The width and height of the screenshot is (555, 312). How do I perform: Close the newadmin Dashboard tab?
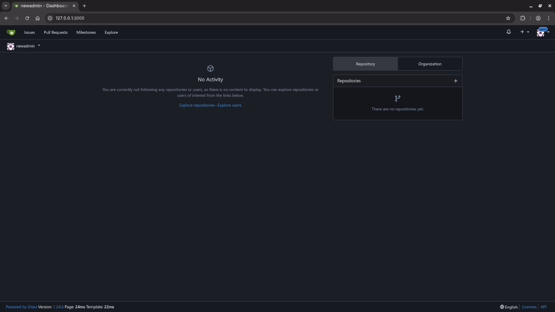coord(74,6)
